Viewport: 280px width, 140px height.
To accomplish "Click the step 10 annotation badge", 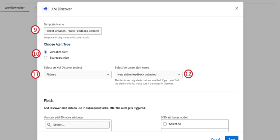I will point(36,53).
